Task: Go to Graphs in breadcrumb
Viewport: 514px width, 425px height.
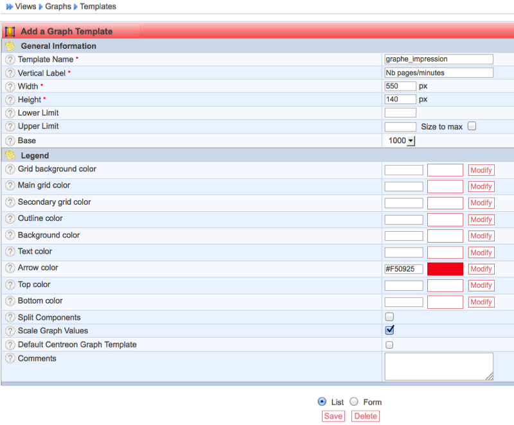Action: pos(58,6)
